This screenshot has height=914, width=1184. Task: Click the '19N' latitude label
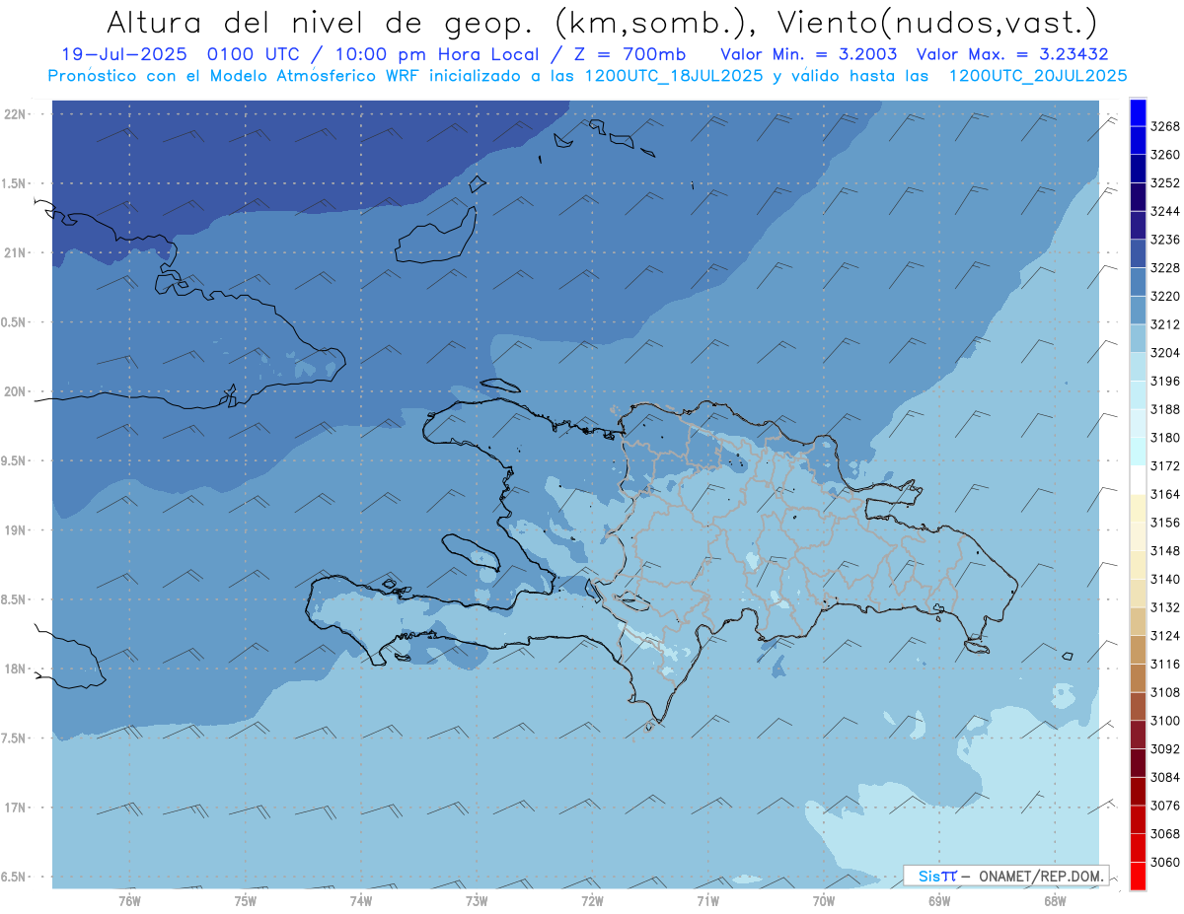15,529
